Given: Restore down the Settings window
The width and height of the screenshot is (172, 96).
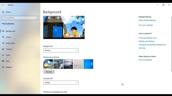Looking at the screenshot, I should [x=163, y=5].
